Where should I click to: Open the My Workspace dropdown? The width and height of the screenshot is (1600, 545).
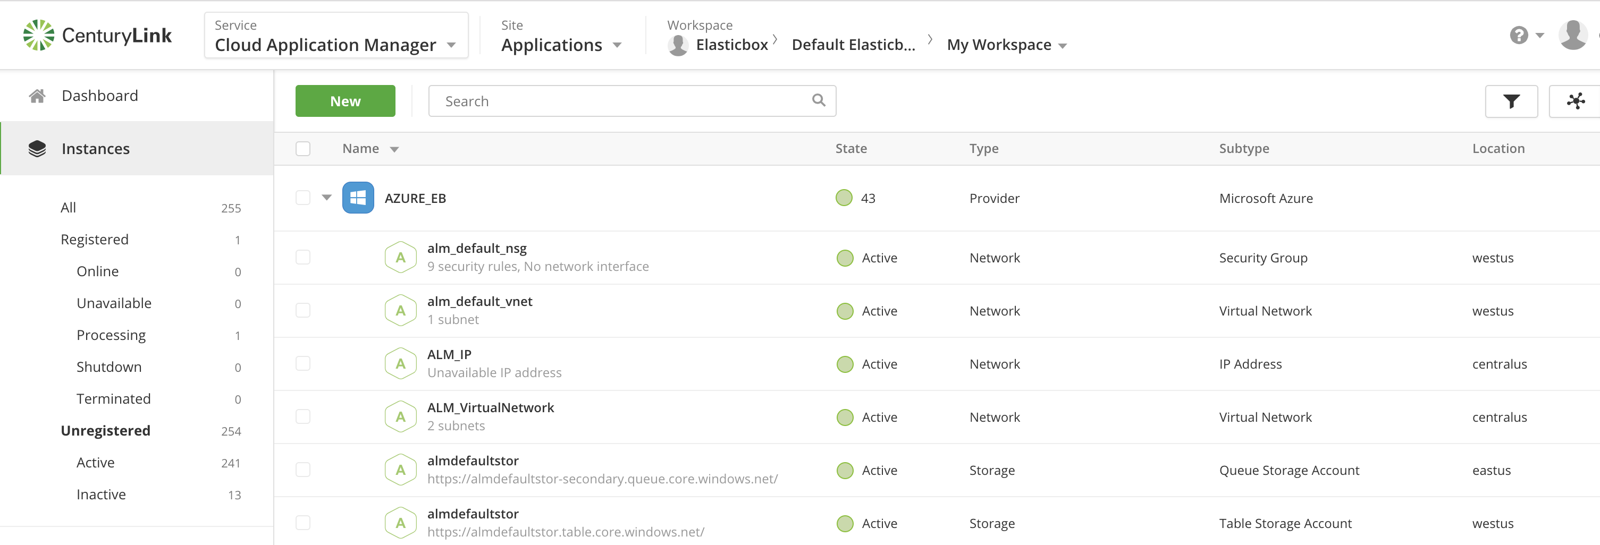point(1007,45)
